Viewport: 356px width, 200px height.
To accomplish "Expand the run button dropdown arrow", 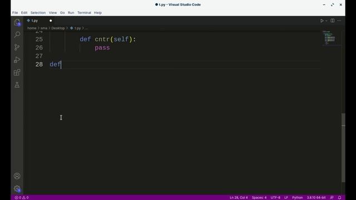I will (x=327, y=21).
